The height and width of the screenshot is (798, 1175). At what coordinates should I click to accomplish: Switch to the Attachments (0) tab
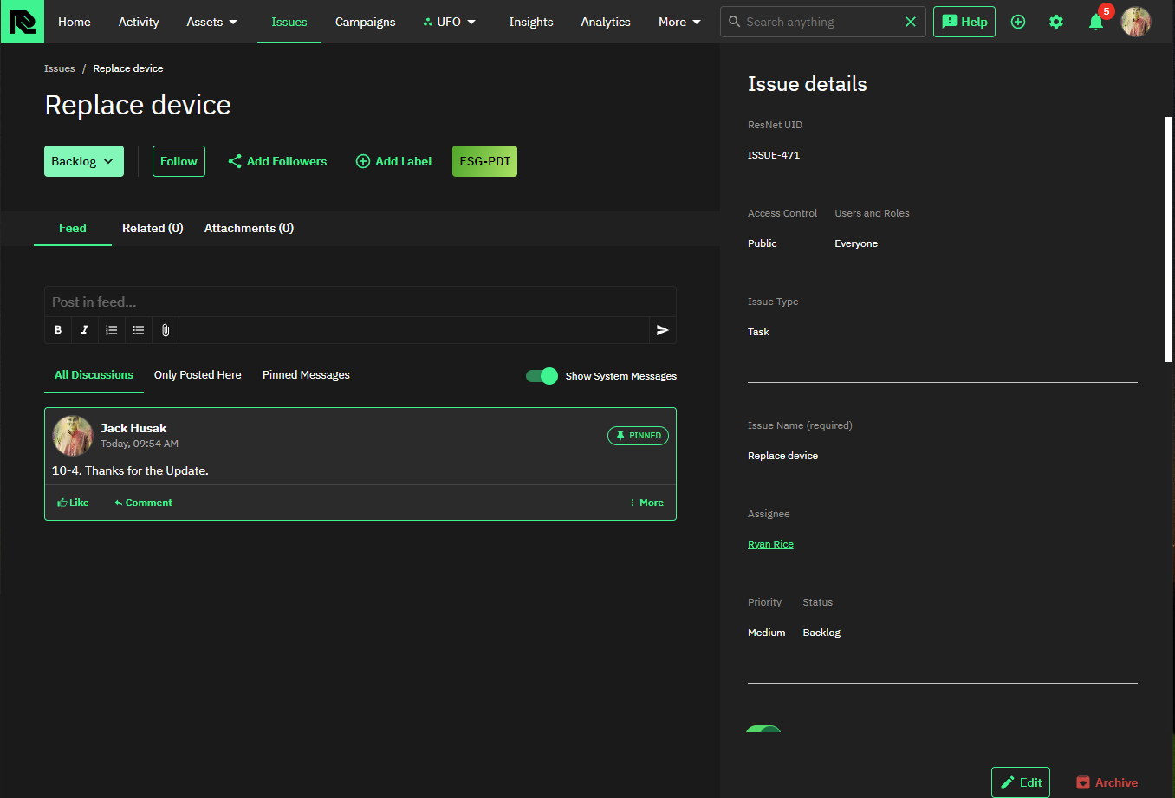pyautogui.click(x=249, y=228)
